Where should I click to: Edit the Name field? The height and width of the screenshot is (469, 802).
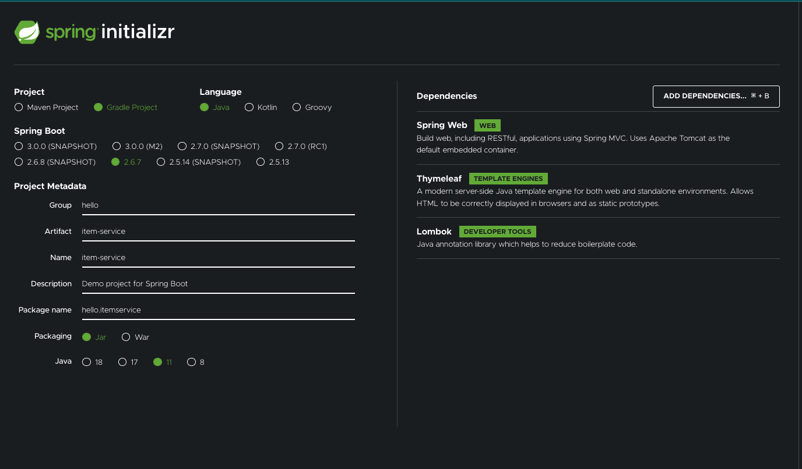tap(218, 258)
